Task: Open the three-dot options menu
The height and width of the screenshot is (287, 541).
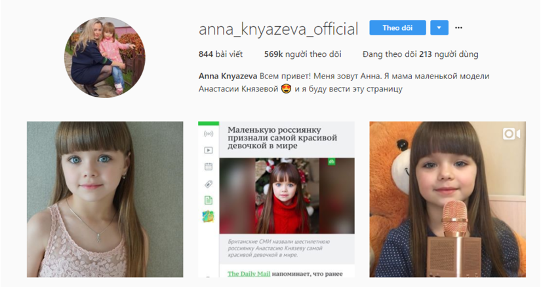Action: tap(458, 28)
